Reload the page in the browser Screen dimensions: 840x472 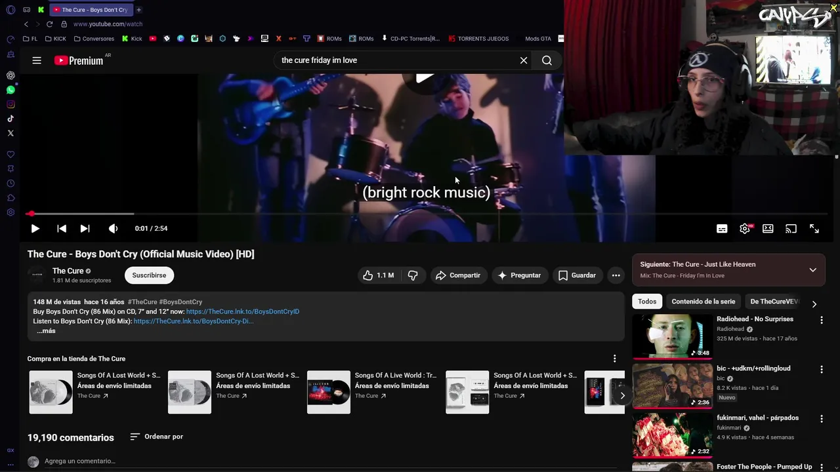49,24
